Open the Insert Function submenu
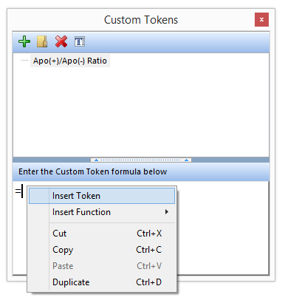Screen dimensions: 285x303 102,212
